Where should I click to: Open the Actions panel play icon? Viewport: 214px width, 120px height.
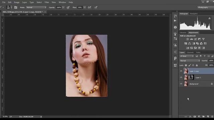(x=175, y=21)
